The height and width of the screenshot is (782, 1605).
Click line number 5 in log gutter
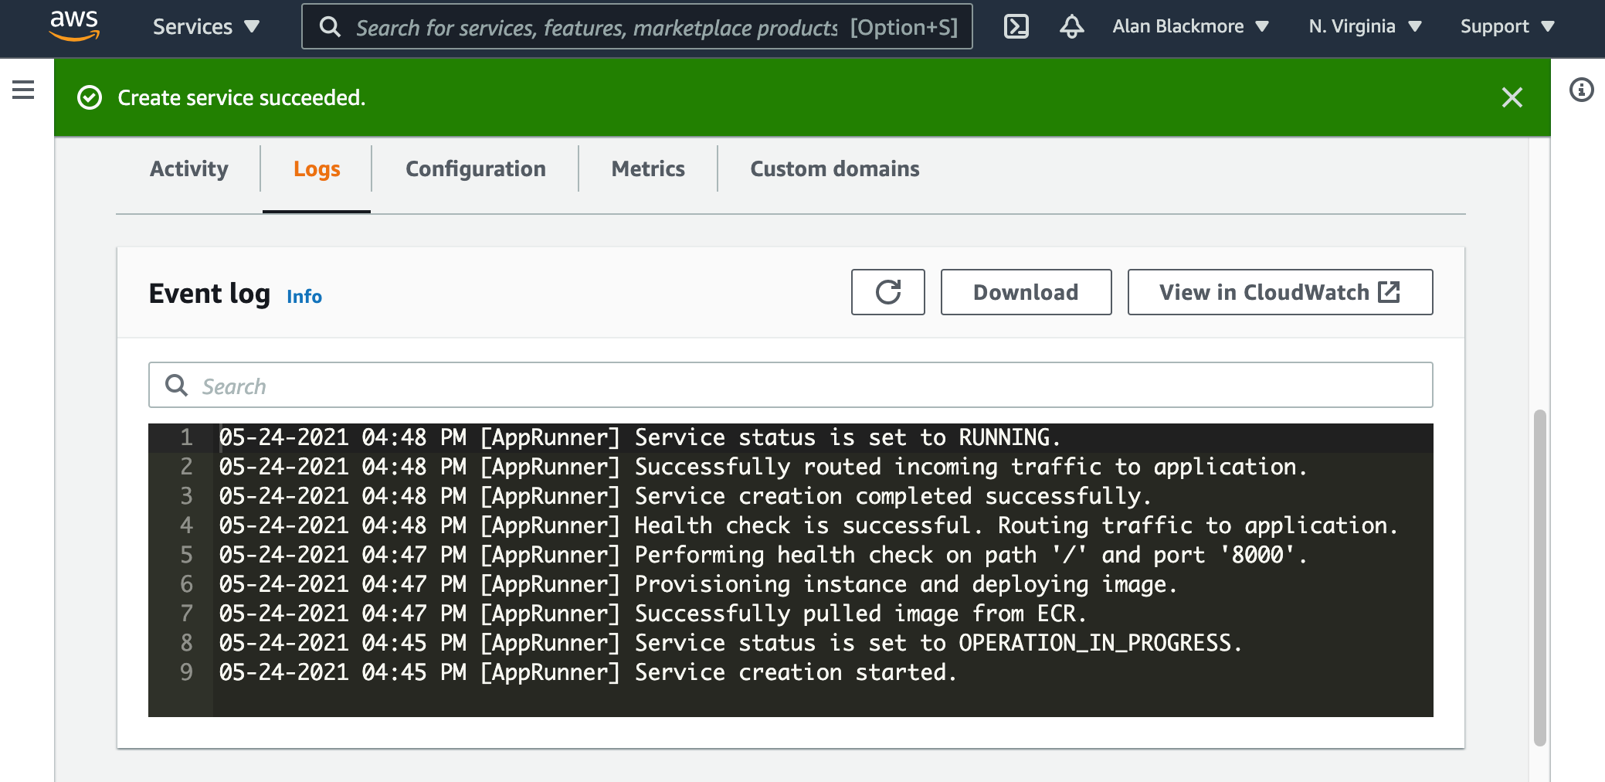tap(186, 556)
